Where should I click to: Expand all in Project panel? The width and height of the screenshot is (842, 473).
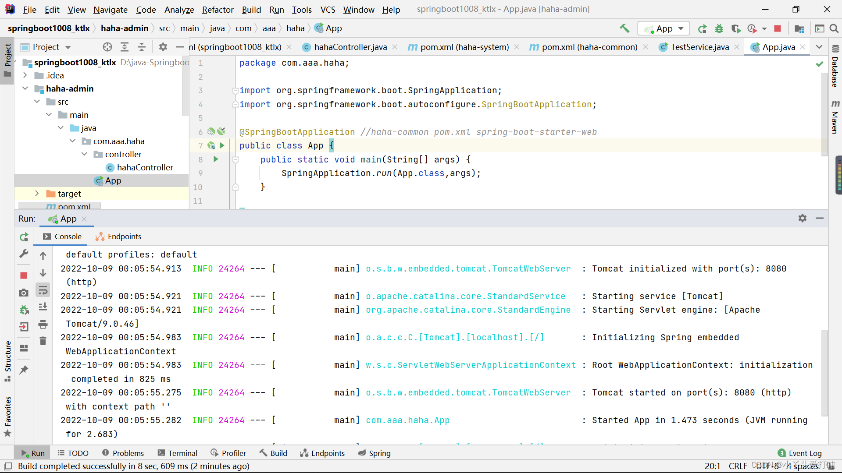125,47
